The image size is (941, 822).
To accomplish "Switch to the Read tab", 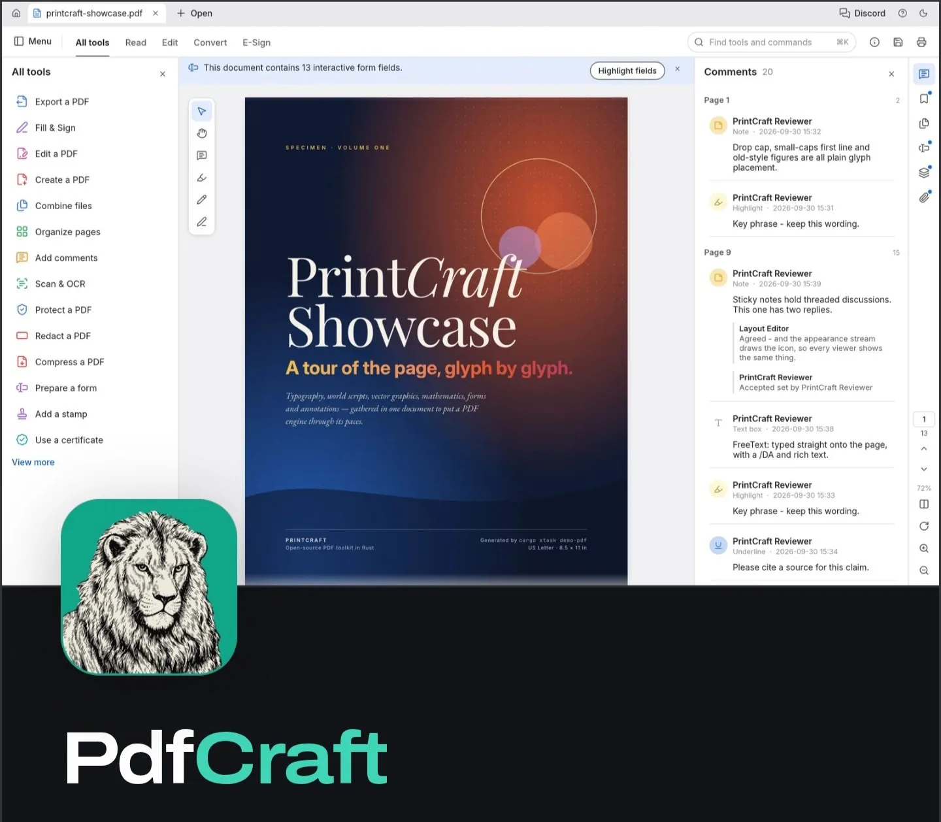I will (x=136, y=42).
